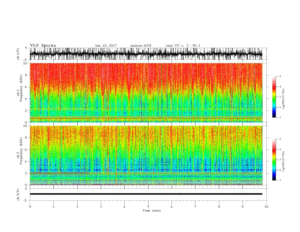Click the ch.2 color bar "-3" tick
This screenshot has width=300, height=232.
tap(279, 139)
